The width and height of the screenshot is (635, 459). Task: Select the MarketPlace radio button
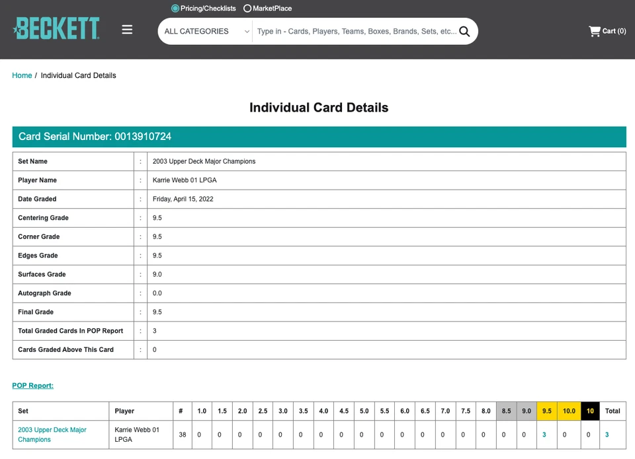point(247,8)
